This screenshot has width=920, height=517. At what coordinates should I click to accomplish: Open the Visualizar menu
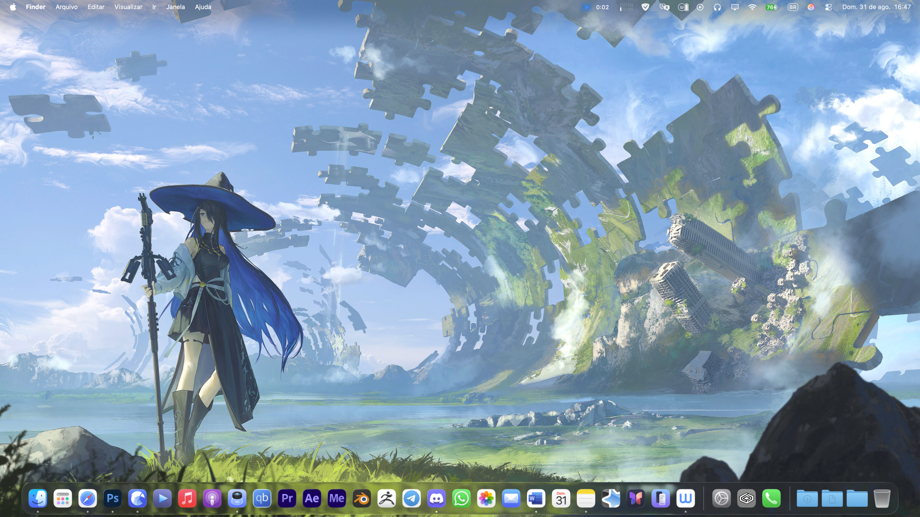(128, 7)
